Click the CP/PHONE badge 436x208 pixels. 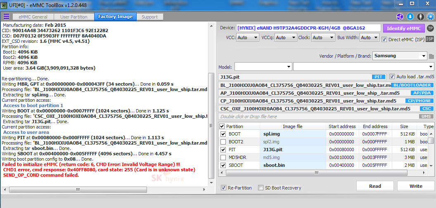[x=419, y=100]
